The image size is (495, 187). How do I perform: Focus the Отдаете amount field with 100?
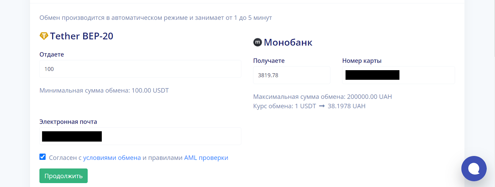pyautogui.click(x=140, y=69)
